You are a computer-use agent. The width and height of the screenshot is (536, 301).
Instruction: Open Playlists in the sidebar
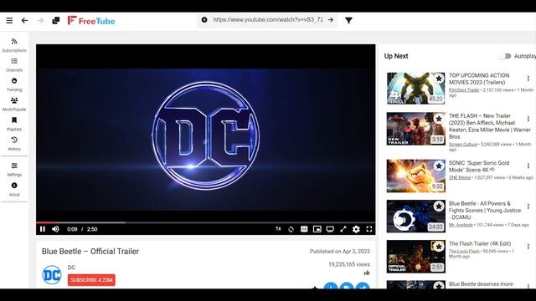coord(14,125)
